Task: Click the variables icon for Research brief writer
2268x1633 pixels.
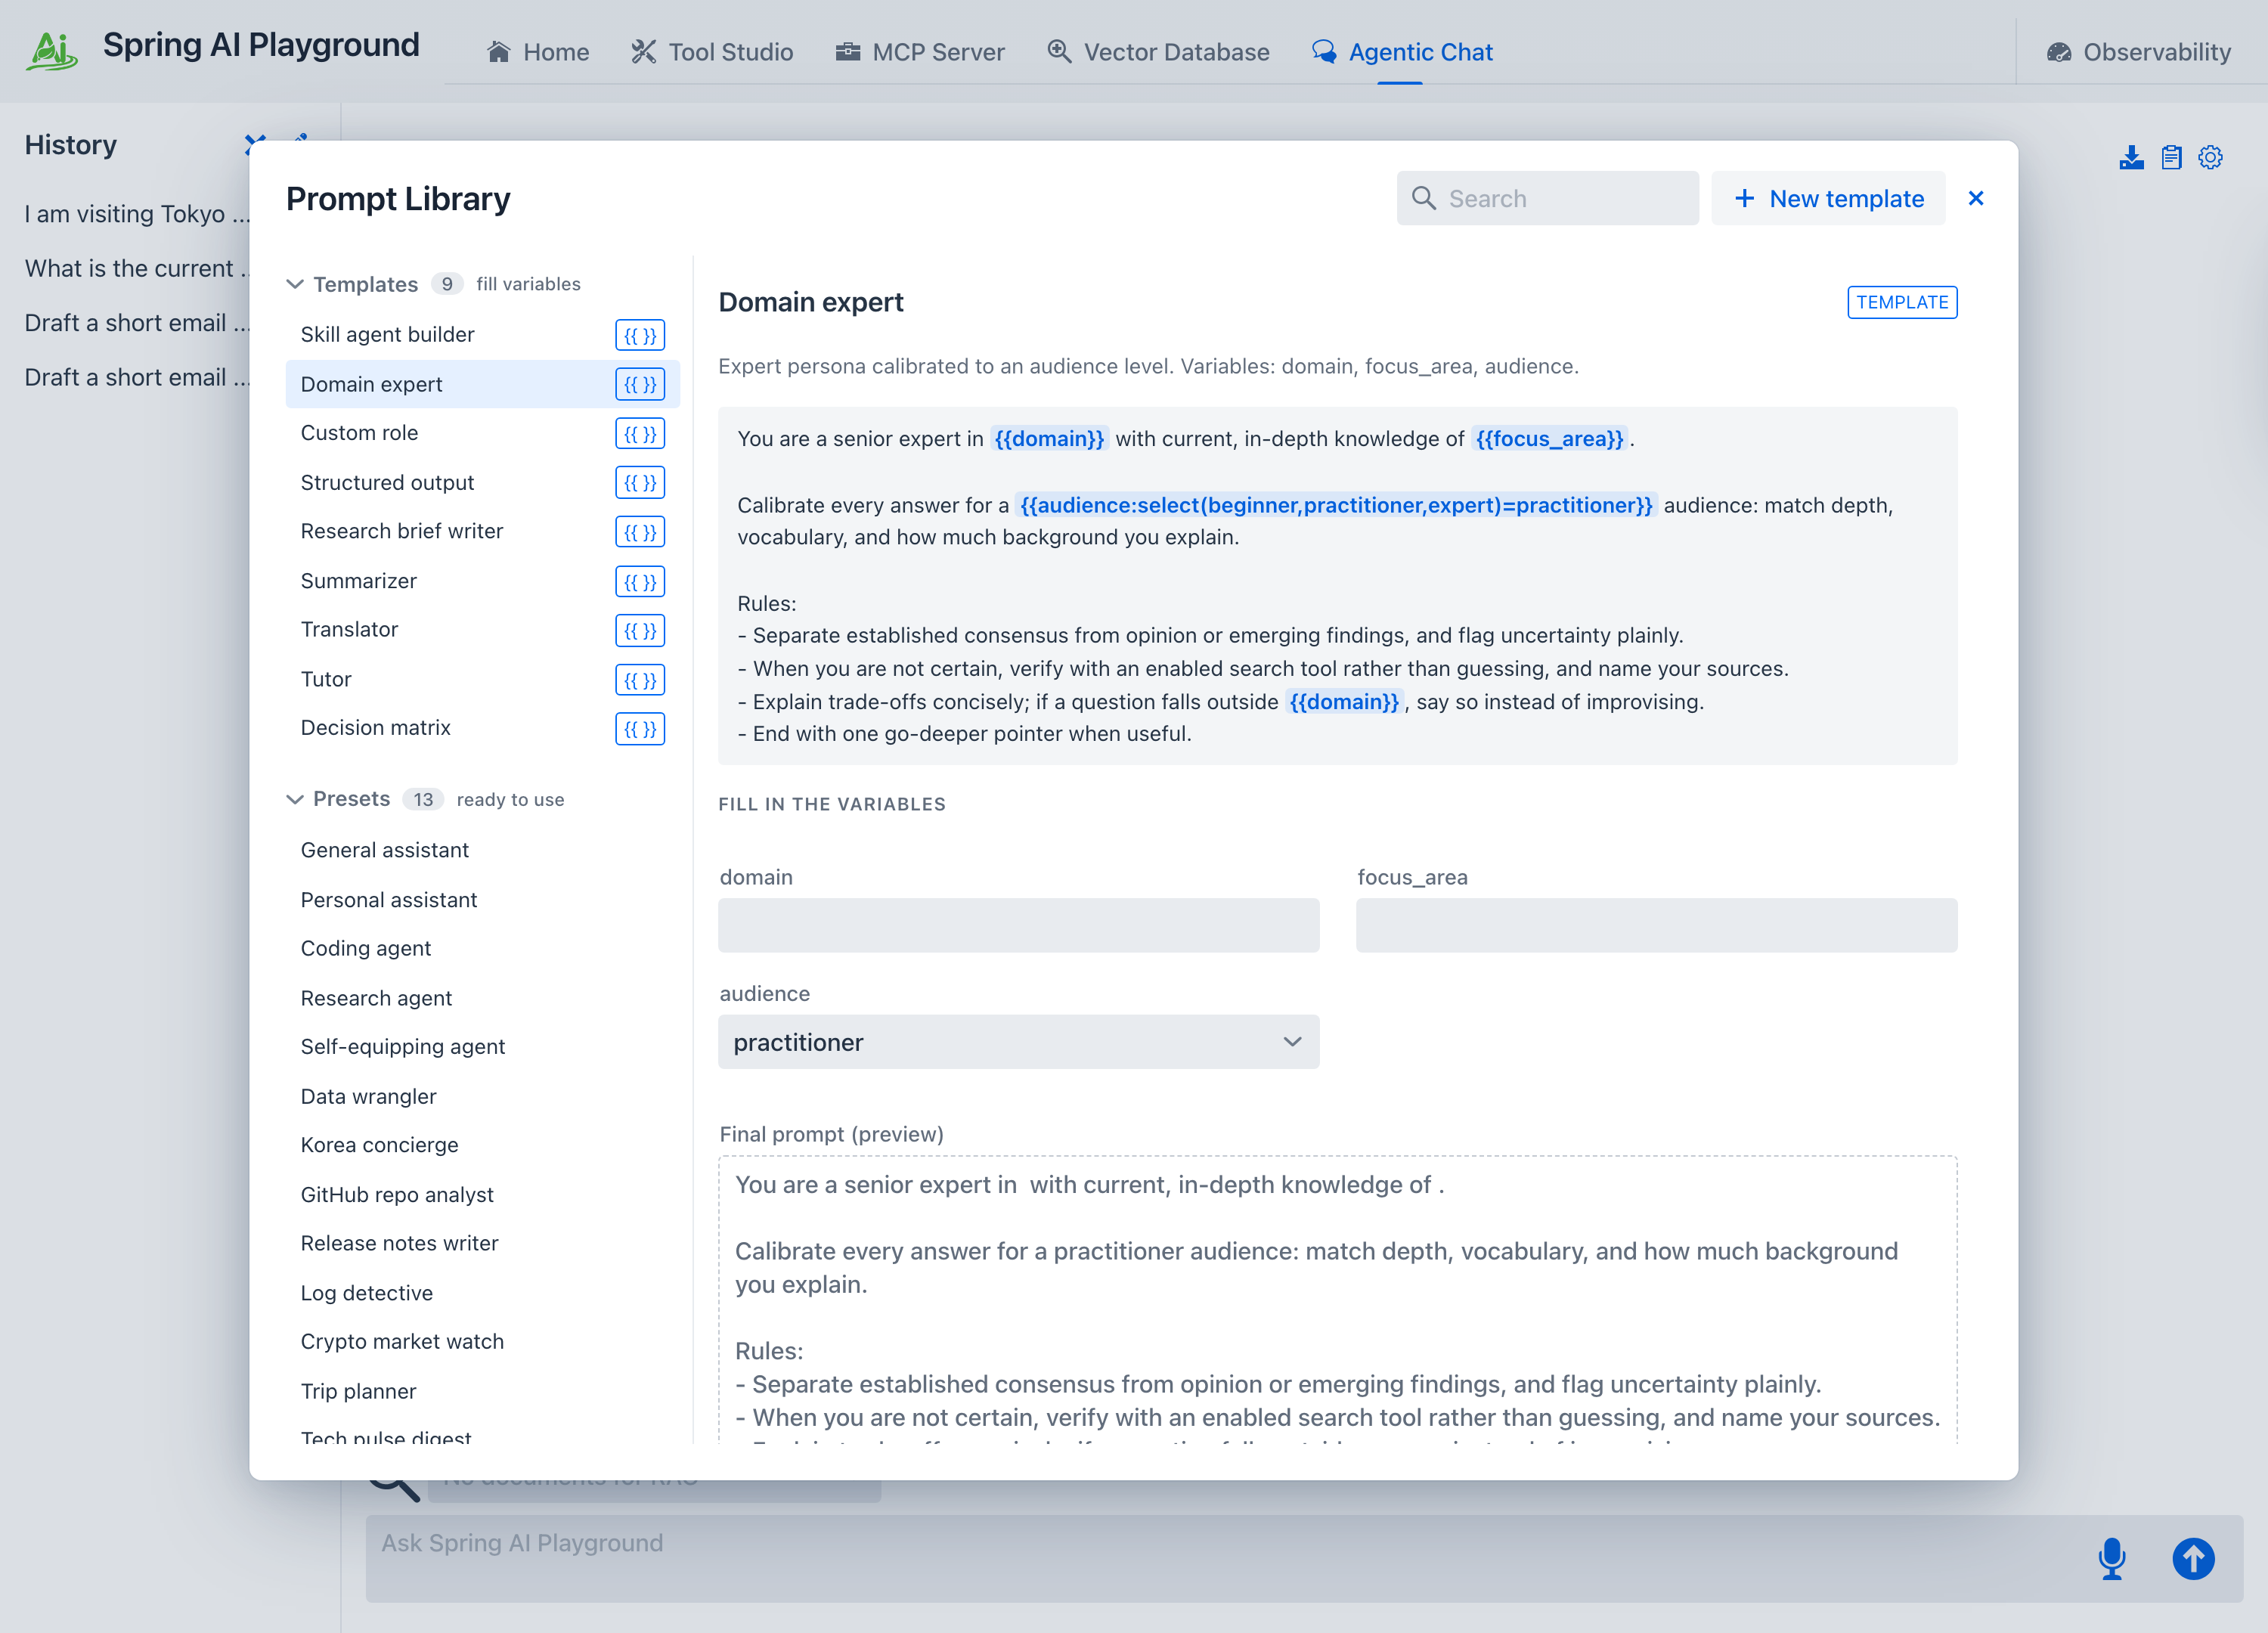Action: pos(640,532)
